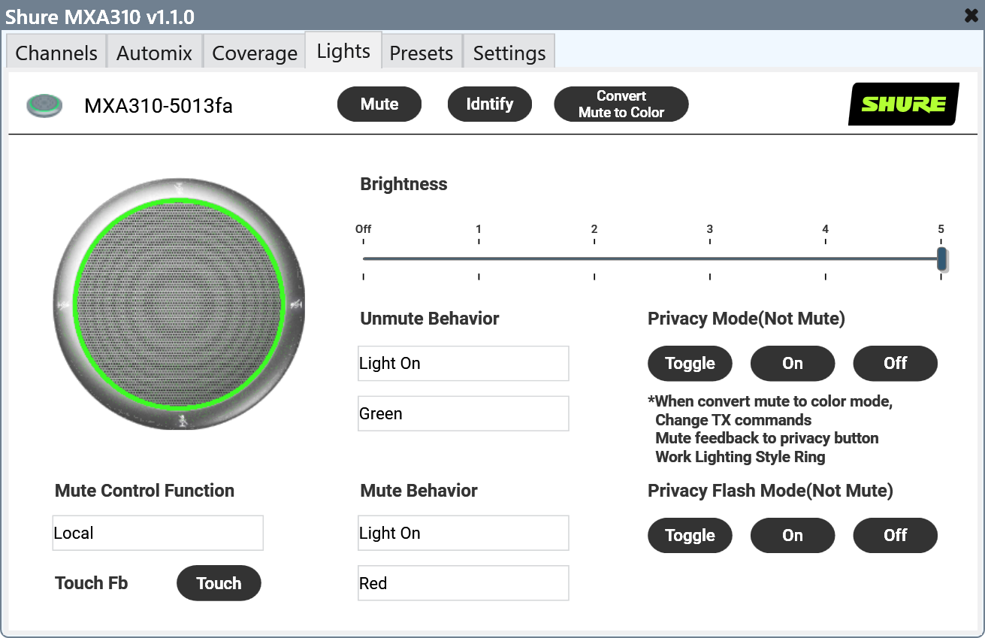Image resolution: width=985 pixels, height=638 pixels.
Task: Toggle Privacy Flash Mode
Action: [x=690, y=536]
